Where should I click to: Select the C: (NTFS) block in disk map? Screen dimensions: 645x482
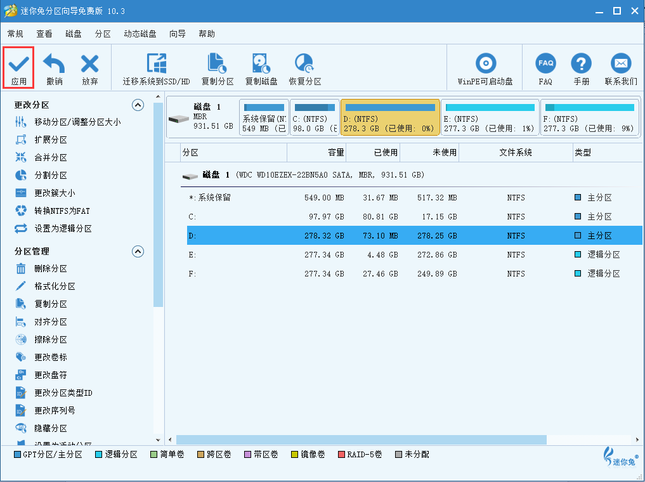click(315, 117)
